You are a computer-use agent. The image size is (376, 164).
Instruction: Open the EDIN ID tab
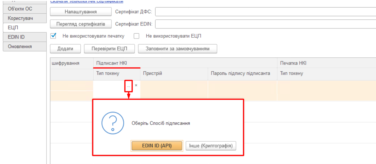(24, 37)
